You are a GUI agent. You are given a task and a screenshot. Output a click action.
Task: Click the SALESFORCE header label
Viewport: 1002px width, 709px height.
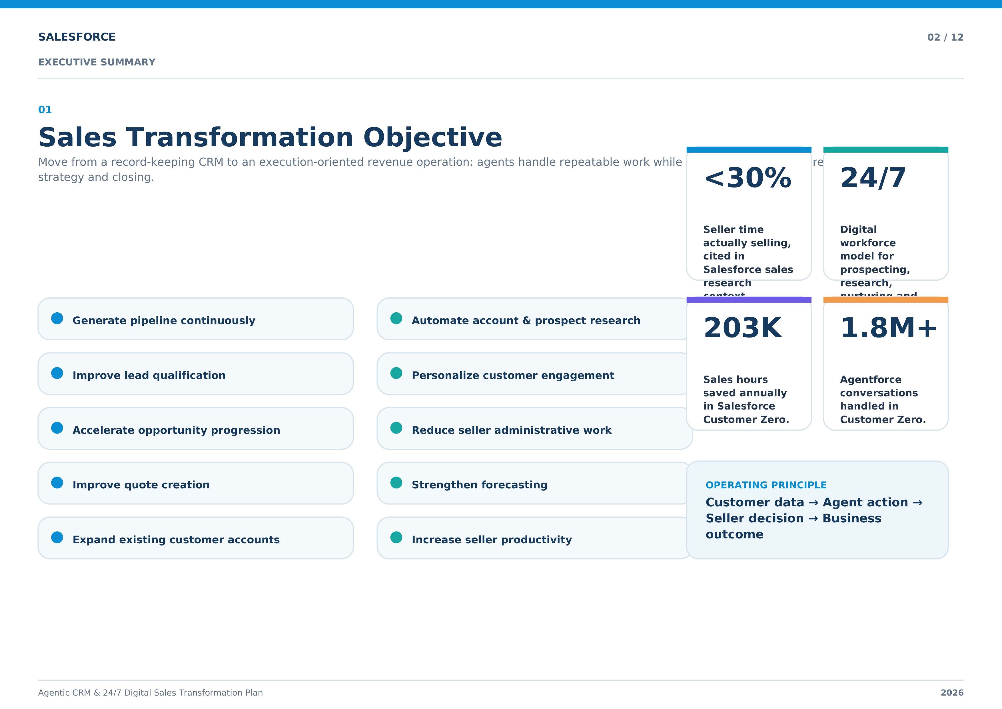pyautogui.click(x=77, y=37)
